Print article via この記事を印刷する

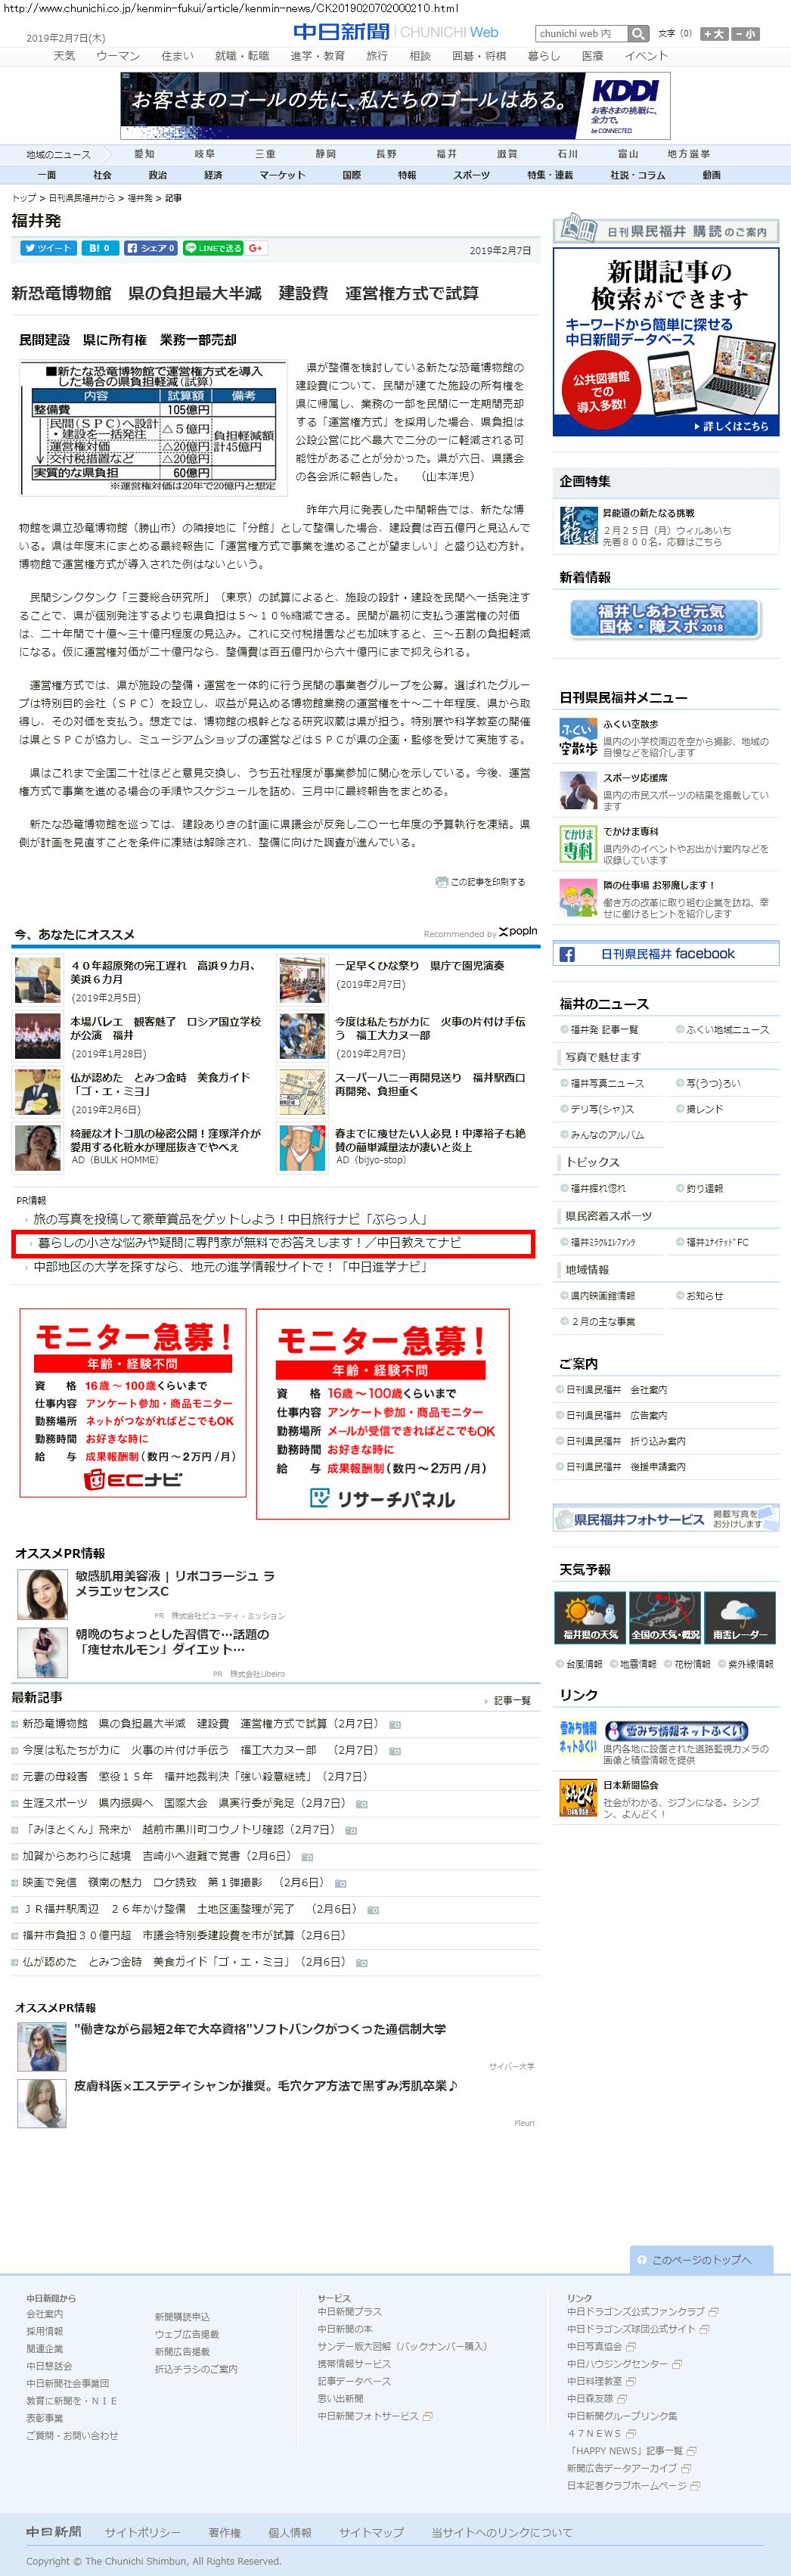pos(480,882)
